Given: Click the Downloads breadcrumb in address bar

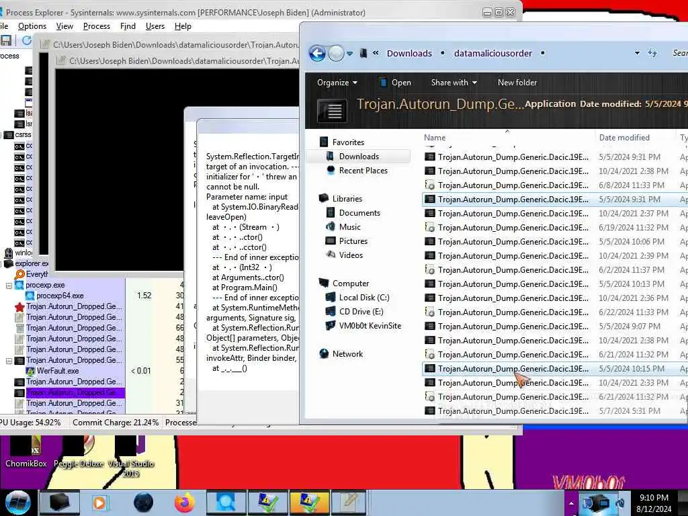Looking at the screenshot, I should point(409,53).
